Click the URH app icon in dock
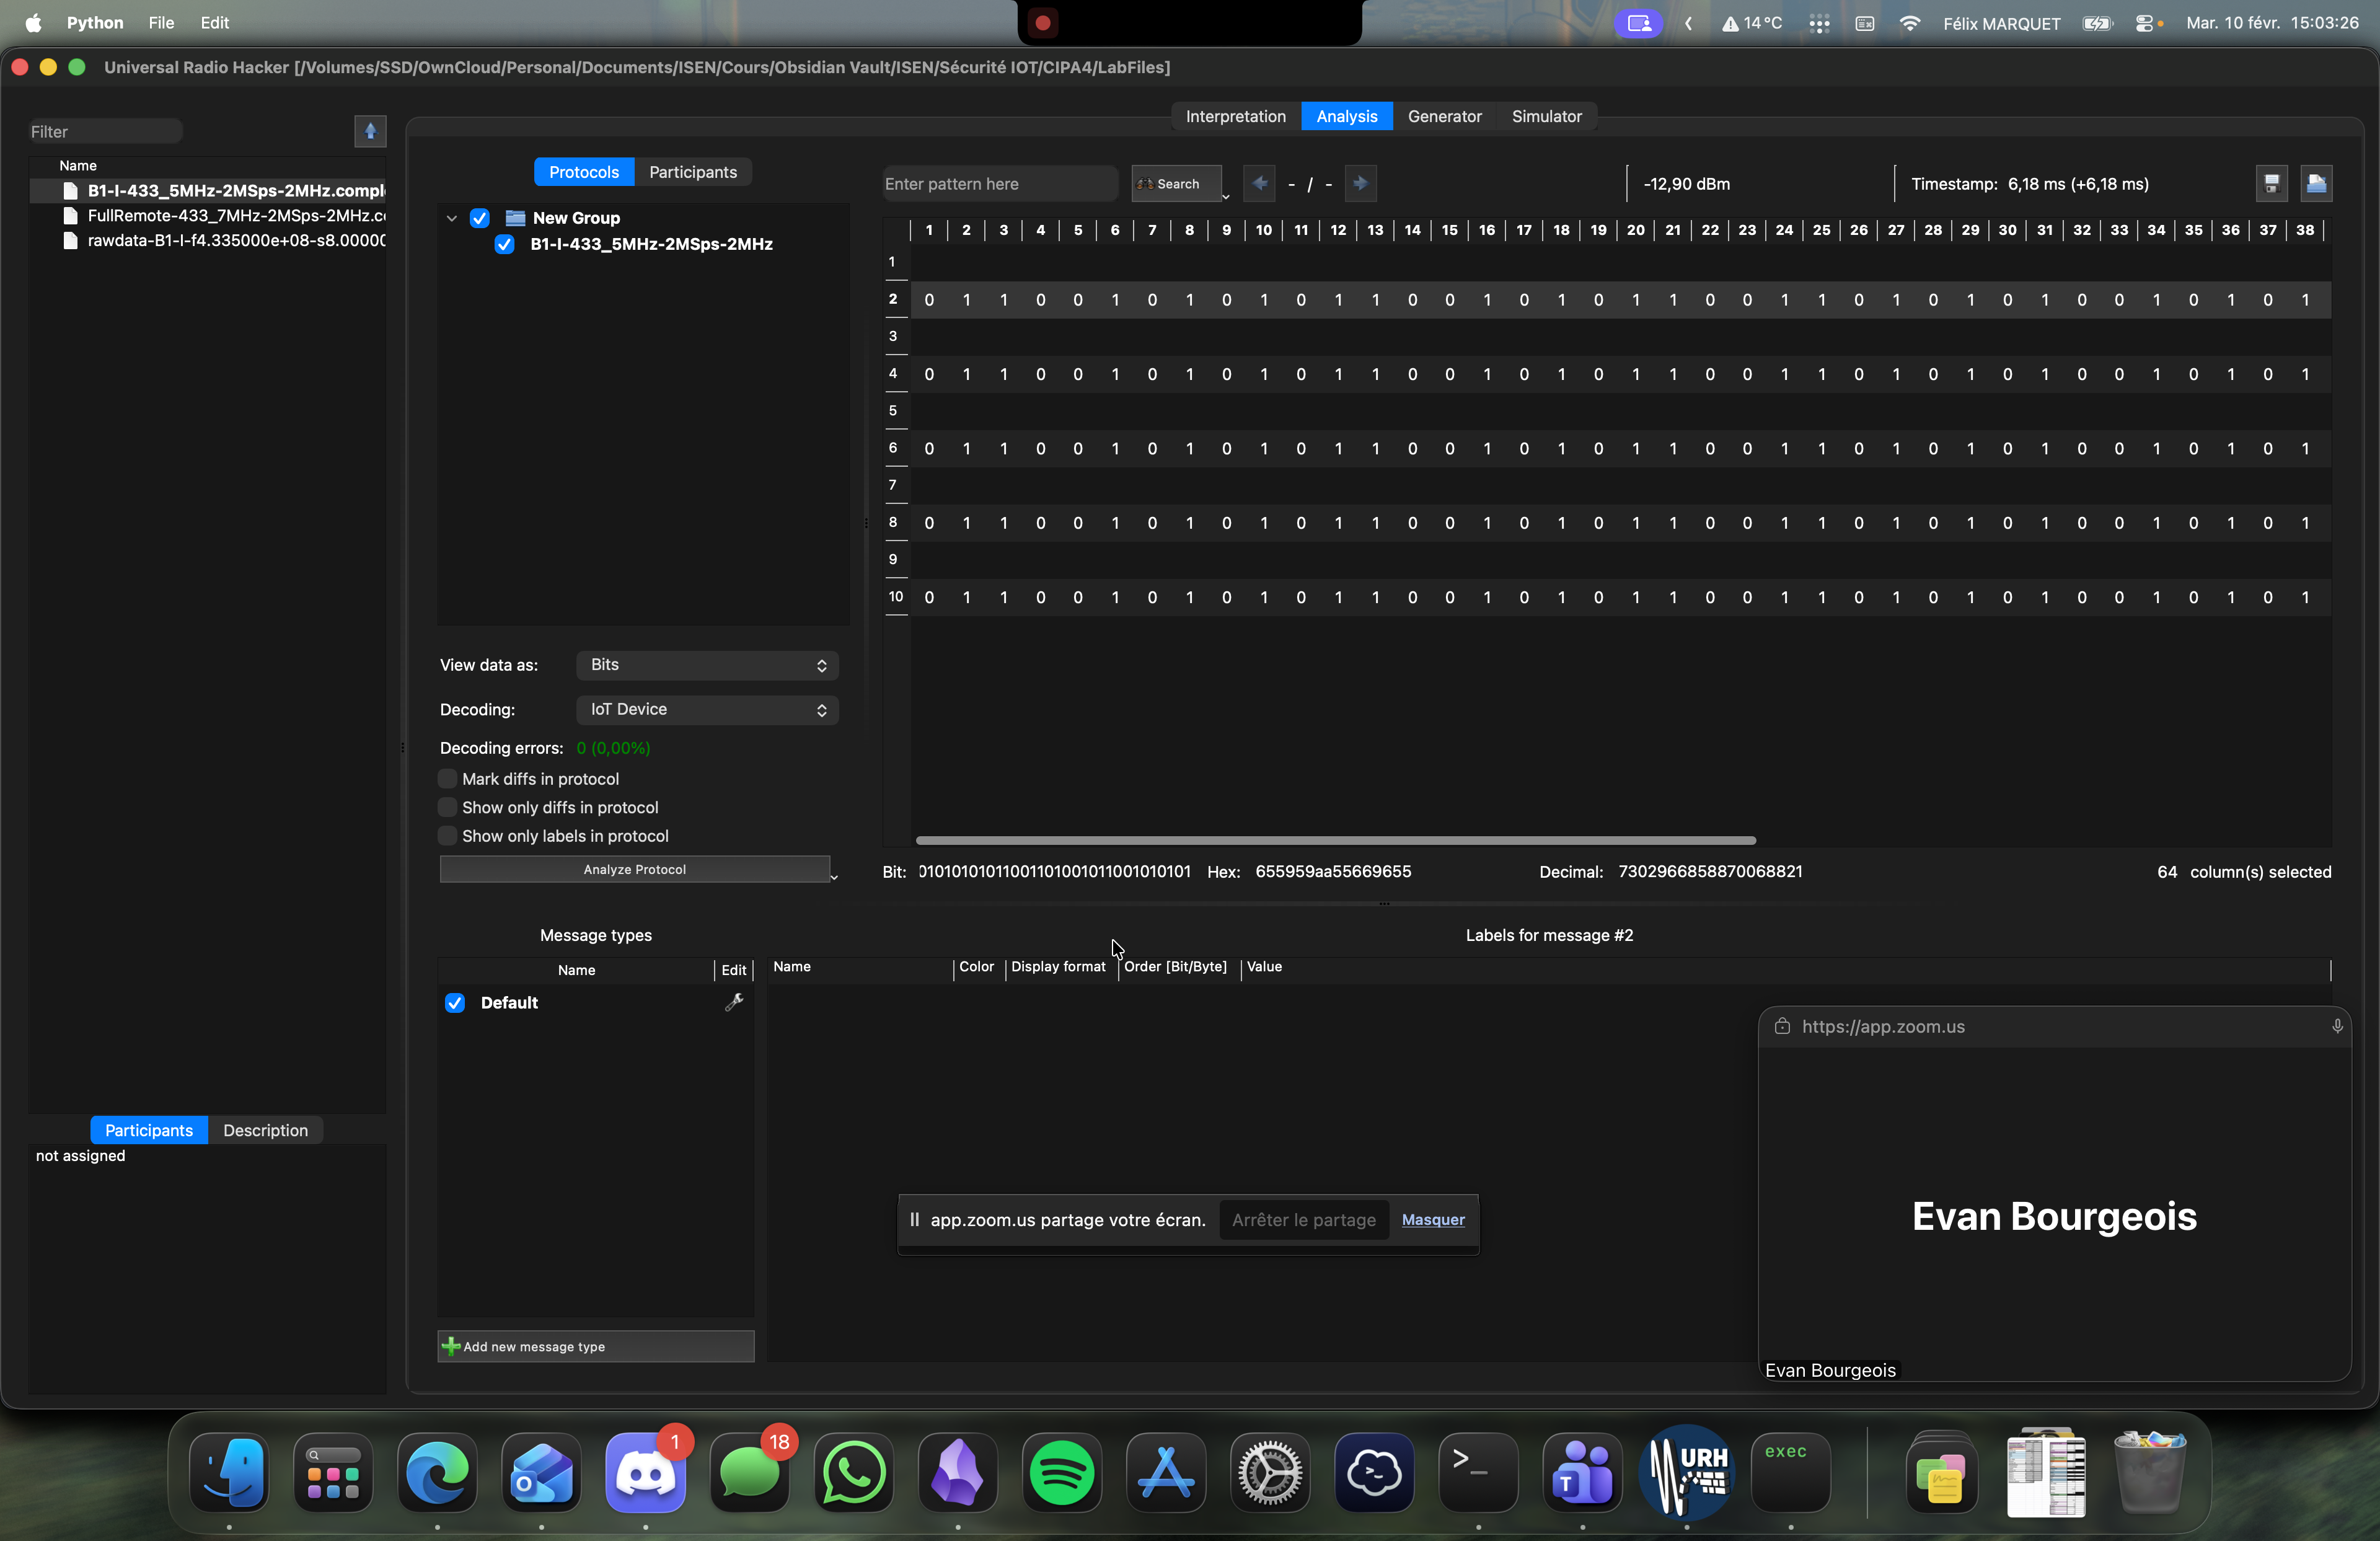The image size is (2380, 1541). coord(1686,1473)
